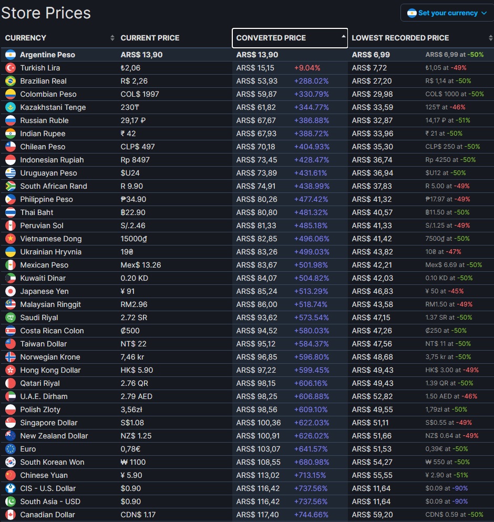Select the U.A.E. Dirham currency name
Screen dimensions: 494x522
tap(44, 396)
